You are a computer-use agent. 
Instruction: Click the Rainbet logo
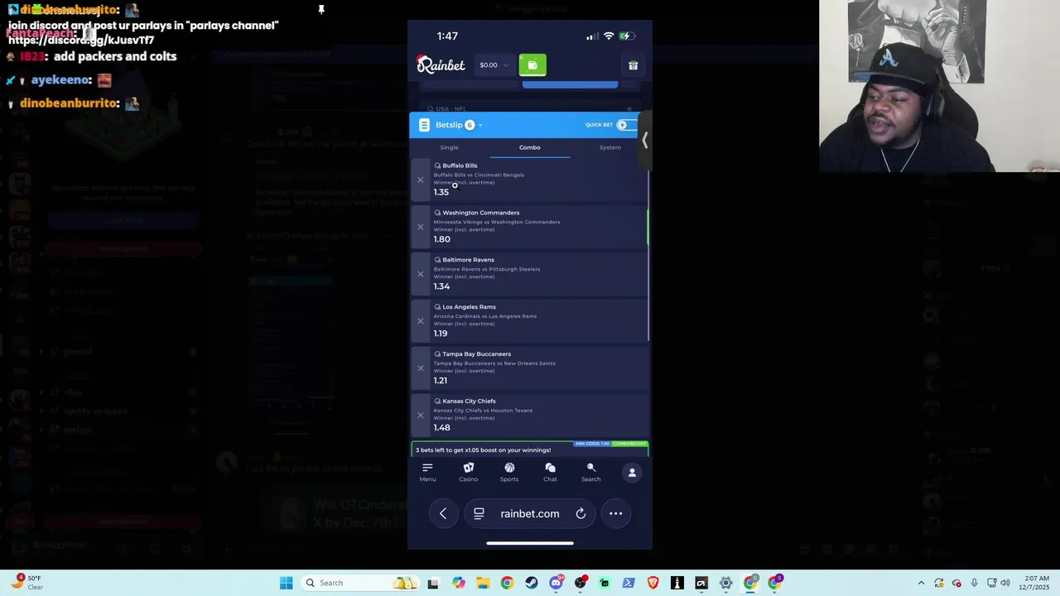coord(441,65)
